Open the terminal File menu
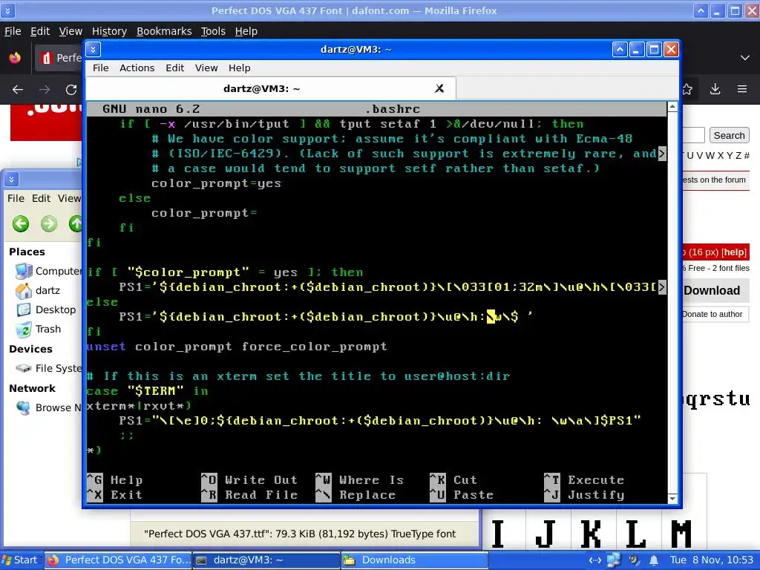The width and height of the screenshot is (760, 570). [x=101, y=68]
